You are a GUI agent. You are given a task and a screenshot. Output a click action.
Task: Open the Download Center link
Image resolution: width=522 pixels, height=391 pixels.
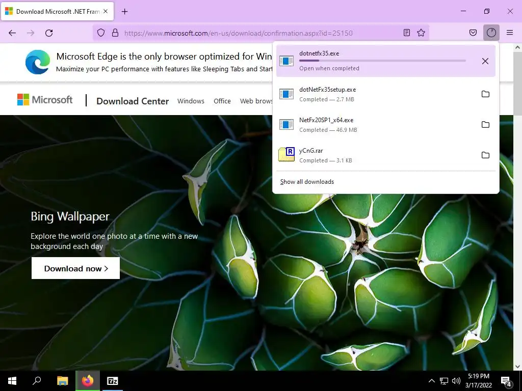pos(133,101)
